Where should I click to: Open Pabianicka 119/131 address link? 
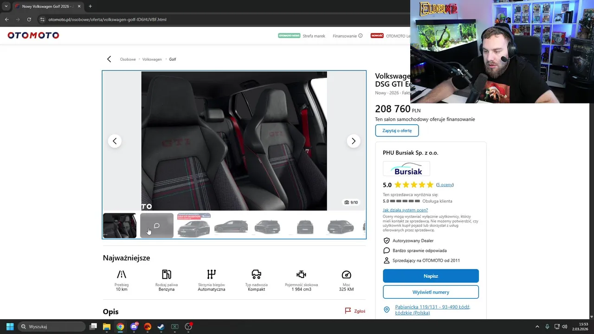[x=433, y=309]
